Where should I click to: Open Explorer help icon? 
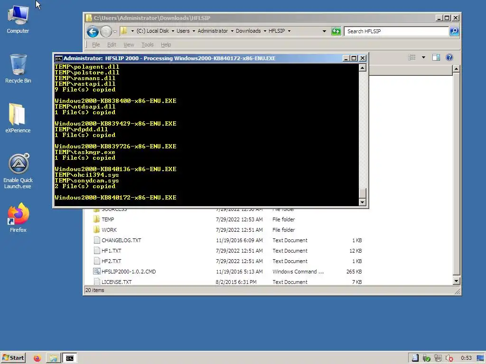point(449,57)
